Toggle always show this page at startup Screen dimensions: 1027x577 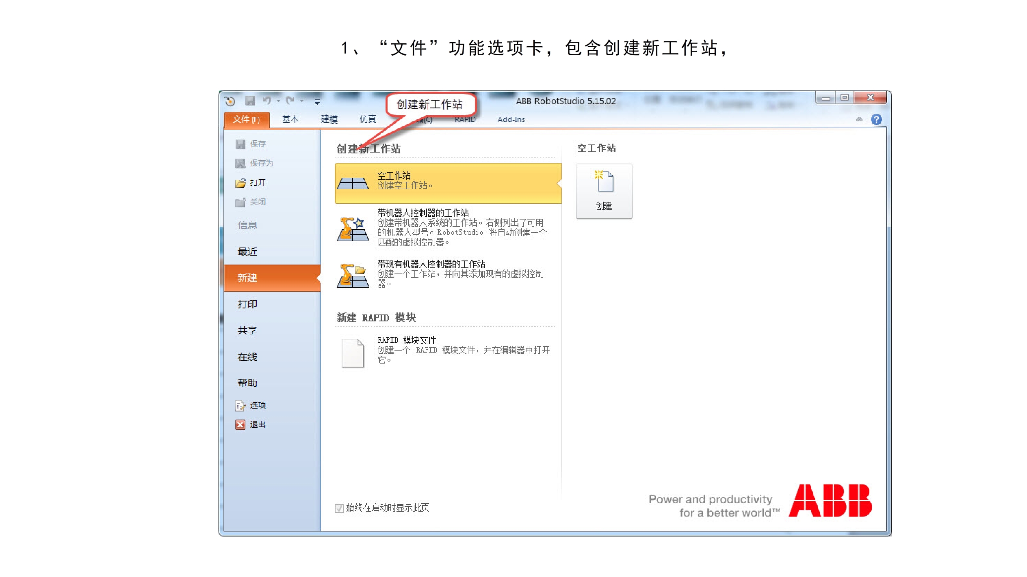[x=339, y=508]
